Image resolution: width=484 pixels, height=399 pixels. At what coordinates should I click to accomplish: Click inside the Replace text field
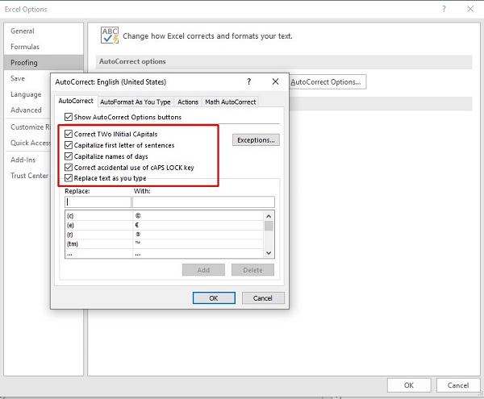tap(97, 202)
